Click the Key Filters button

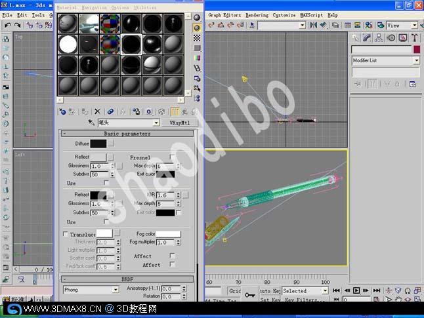click(x=305, y=300)
